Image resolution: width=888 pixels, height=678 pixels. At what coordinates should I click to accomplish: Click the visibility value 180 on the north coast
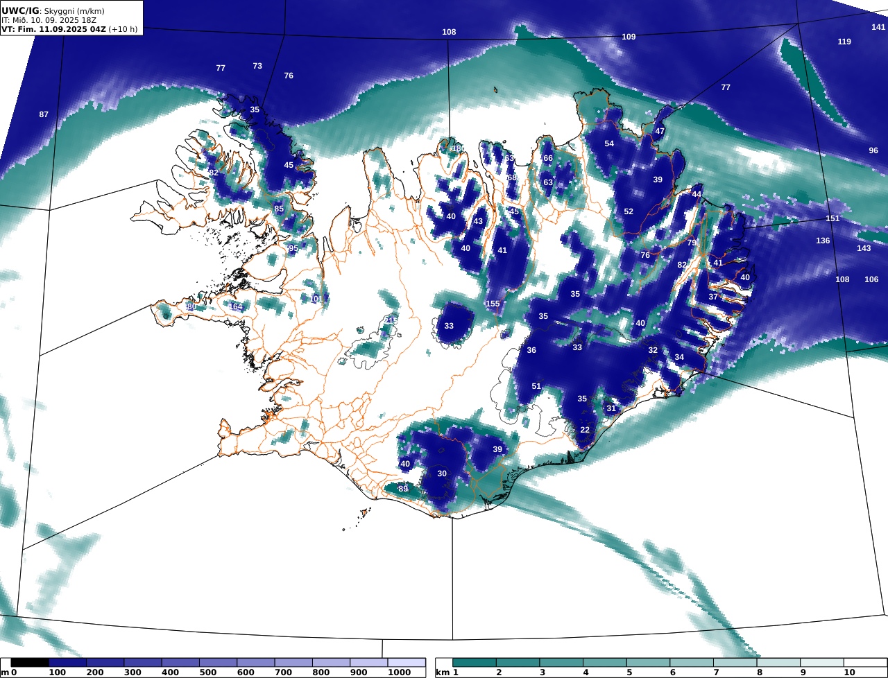pyautogui.click(x=459, y=148)
